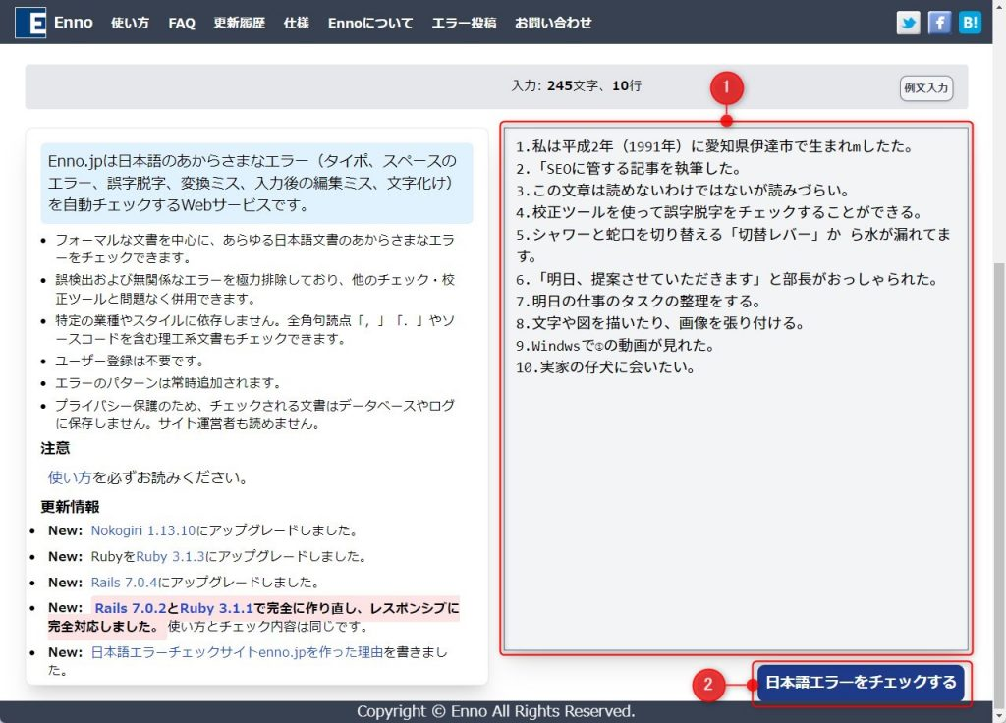1006x723 pixels.
Task: Open the Rails 7.0.2 link
Action: (x=131, y=607)
